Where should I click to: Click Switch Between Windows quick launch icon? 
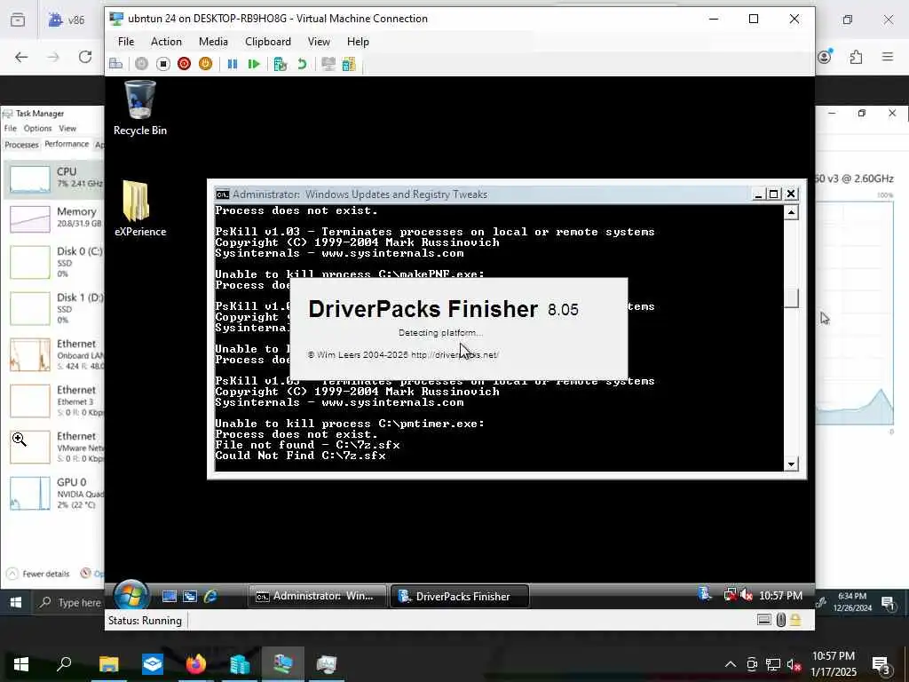(x=190, y=596)
